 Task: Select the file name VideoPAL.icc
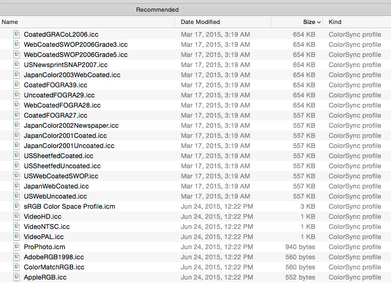tap(44, 236)
